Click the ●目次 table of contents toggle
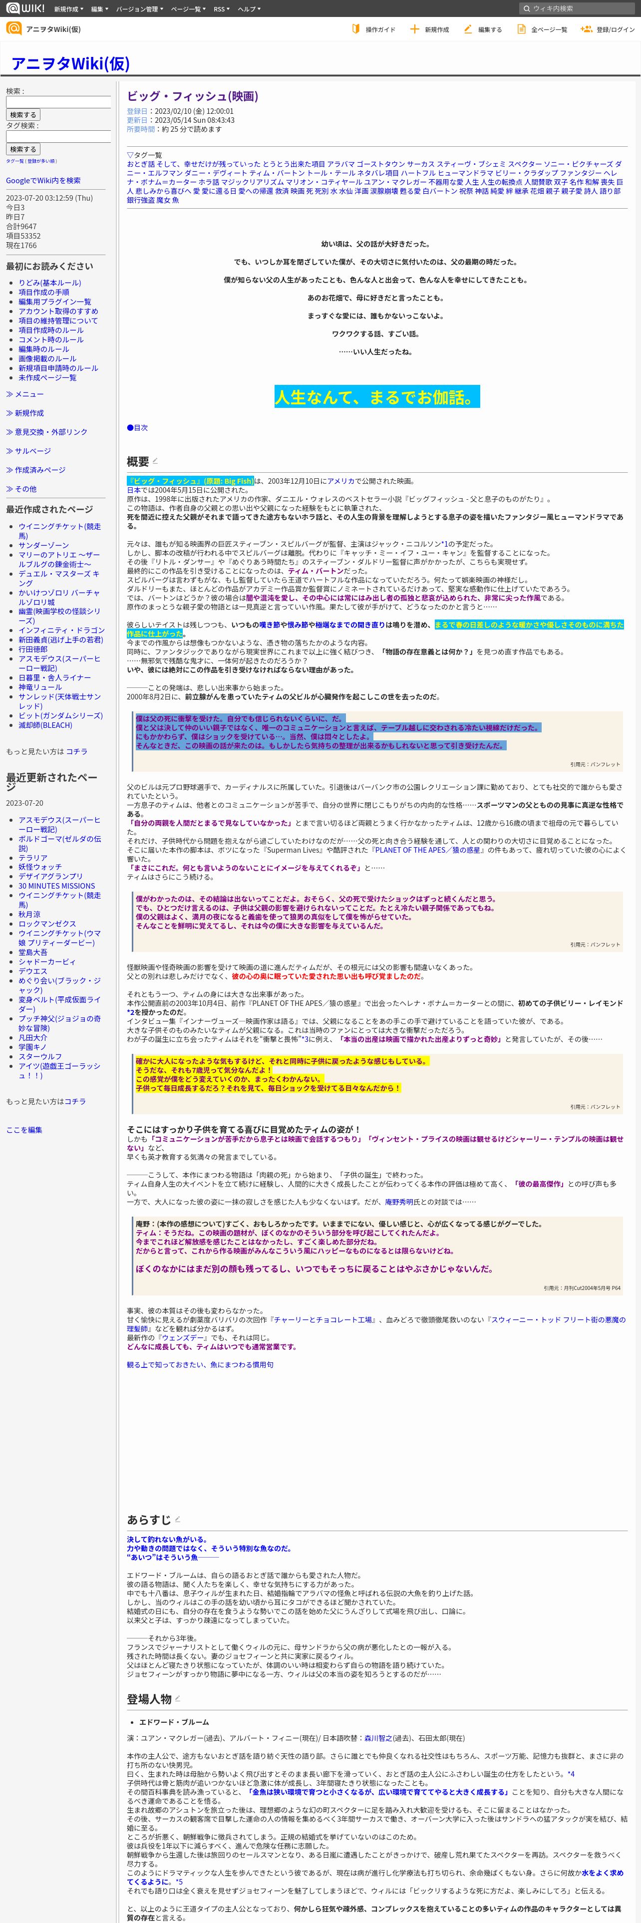The image size is (641, 1923). point(137,428)
